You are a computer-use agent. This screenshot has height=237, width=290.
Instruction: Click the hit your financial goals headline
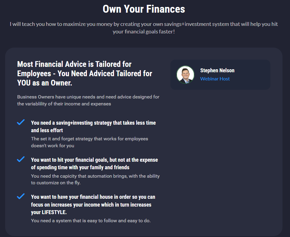(x=95, y=164)
